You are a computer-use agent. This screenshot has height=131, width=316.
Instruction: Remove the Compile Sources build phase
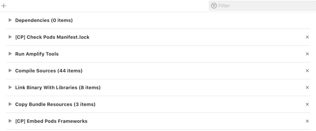(307, 71)
